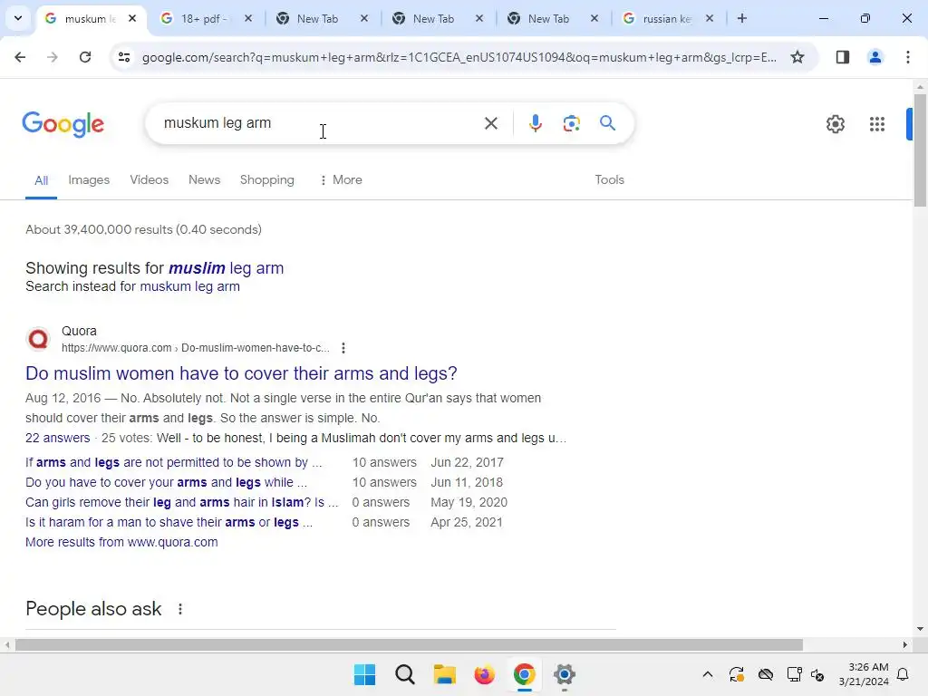The width and height of the screenshot is (928, 696).
Task: Switch to the Images tab
Action: 89,180
